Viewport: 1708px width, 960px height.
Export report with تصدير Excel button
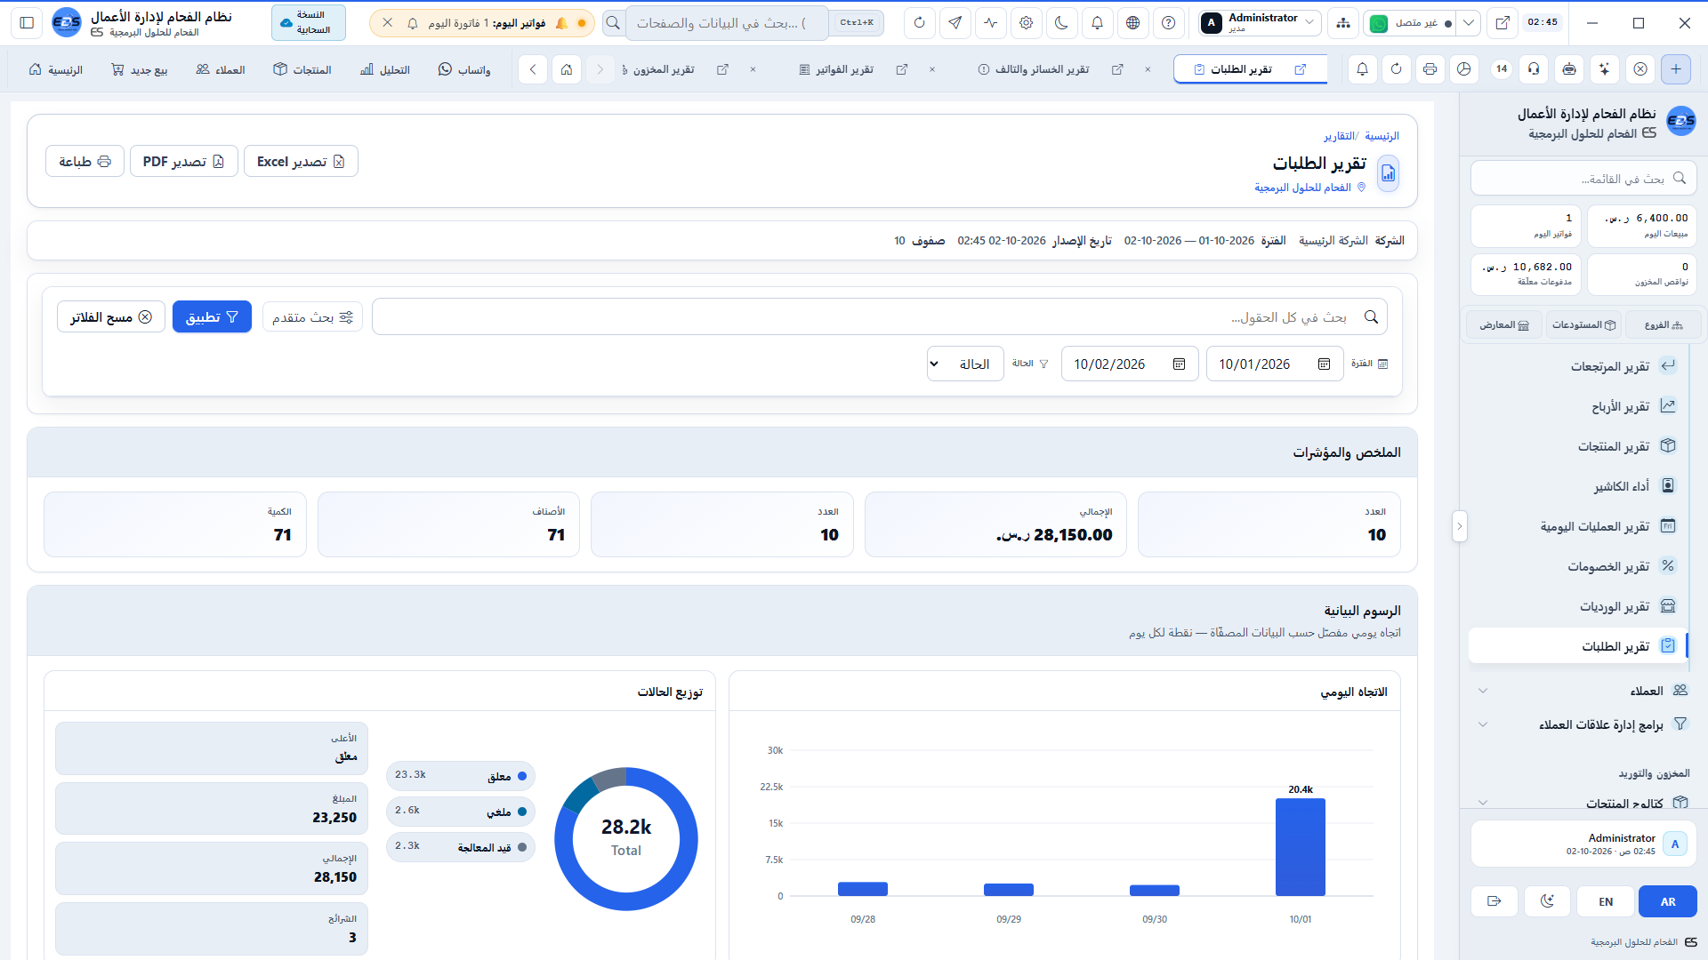[x=301, y=162]
